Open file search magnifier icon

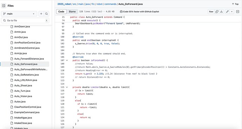tap(46, 14)
